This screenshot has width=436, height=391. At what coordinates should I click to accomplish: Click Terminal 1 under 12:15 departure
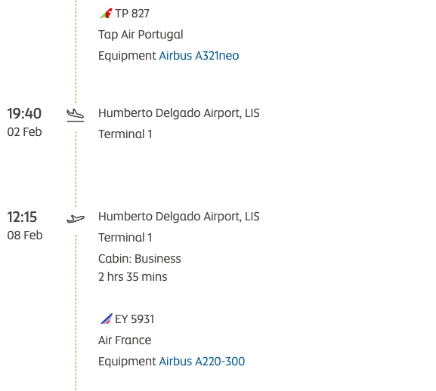(x=125, y=238)
